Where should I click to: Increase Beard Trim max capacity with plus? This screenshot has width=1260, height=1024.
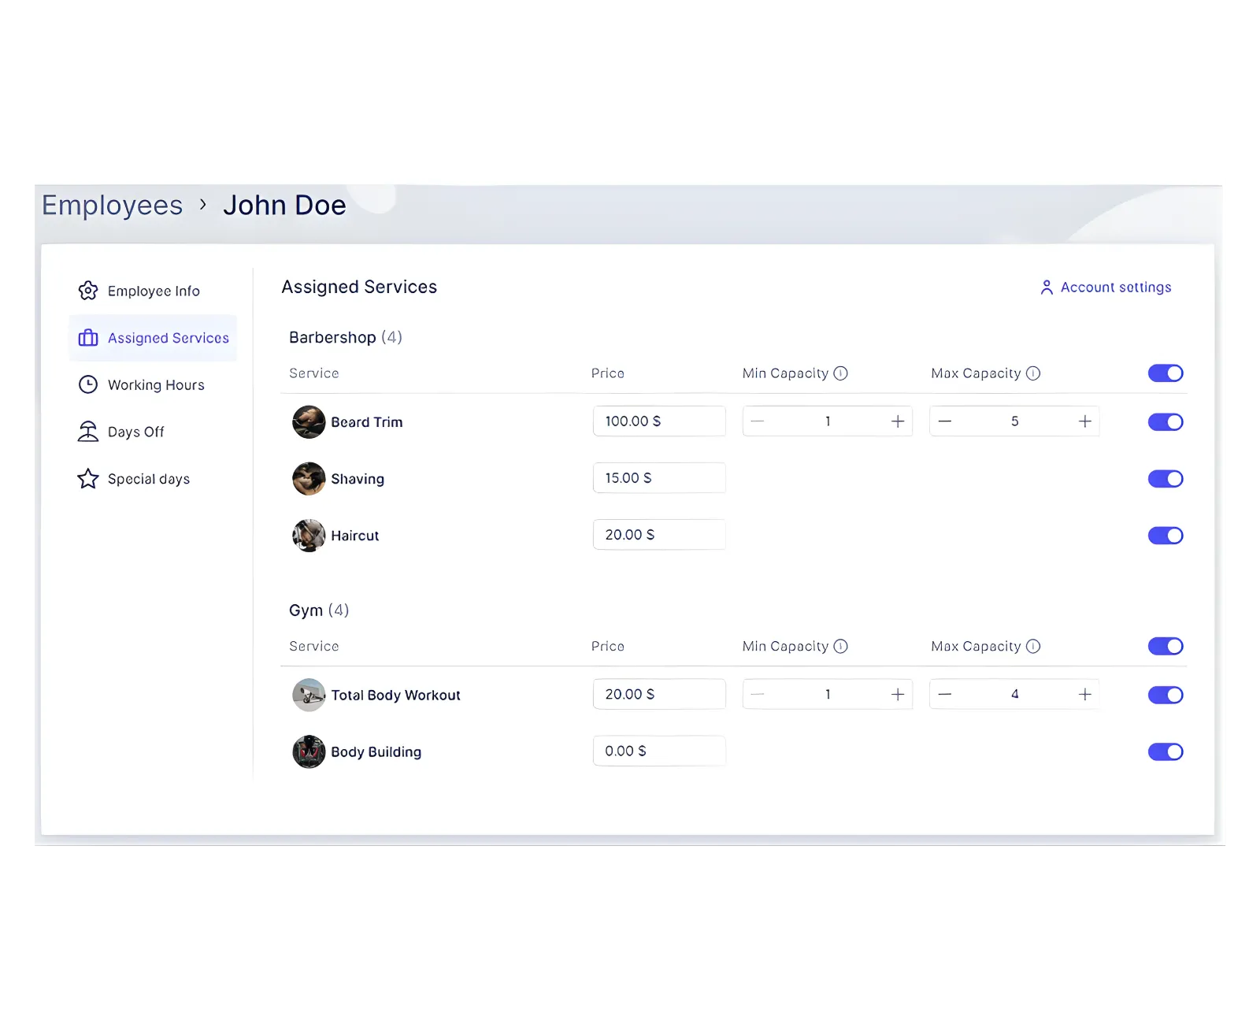point(1084,421)
